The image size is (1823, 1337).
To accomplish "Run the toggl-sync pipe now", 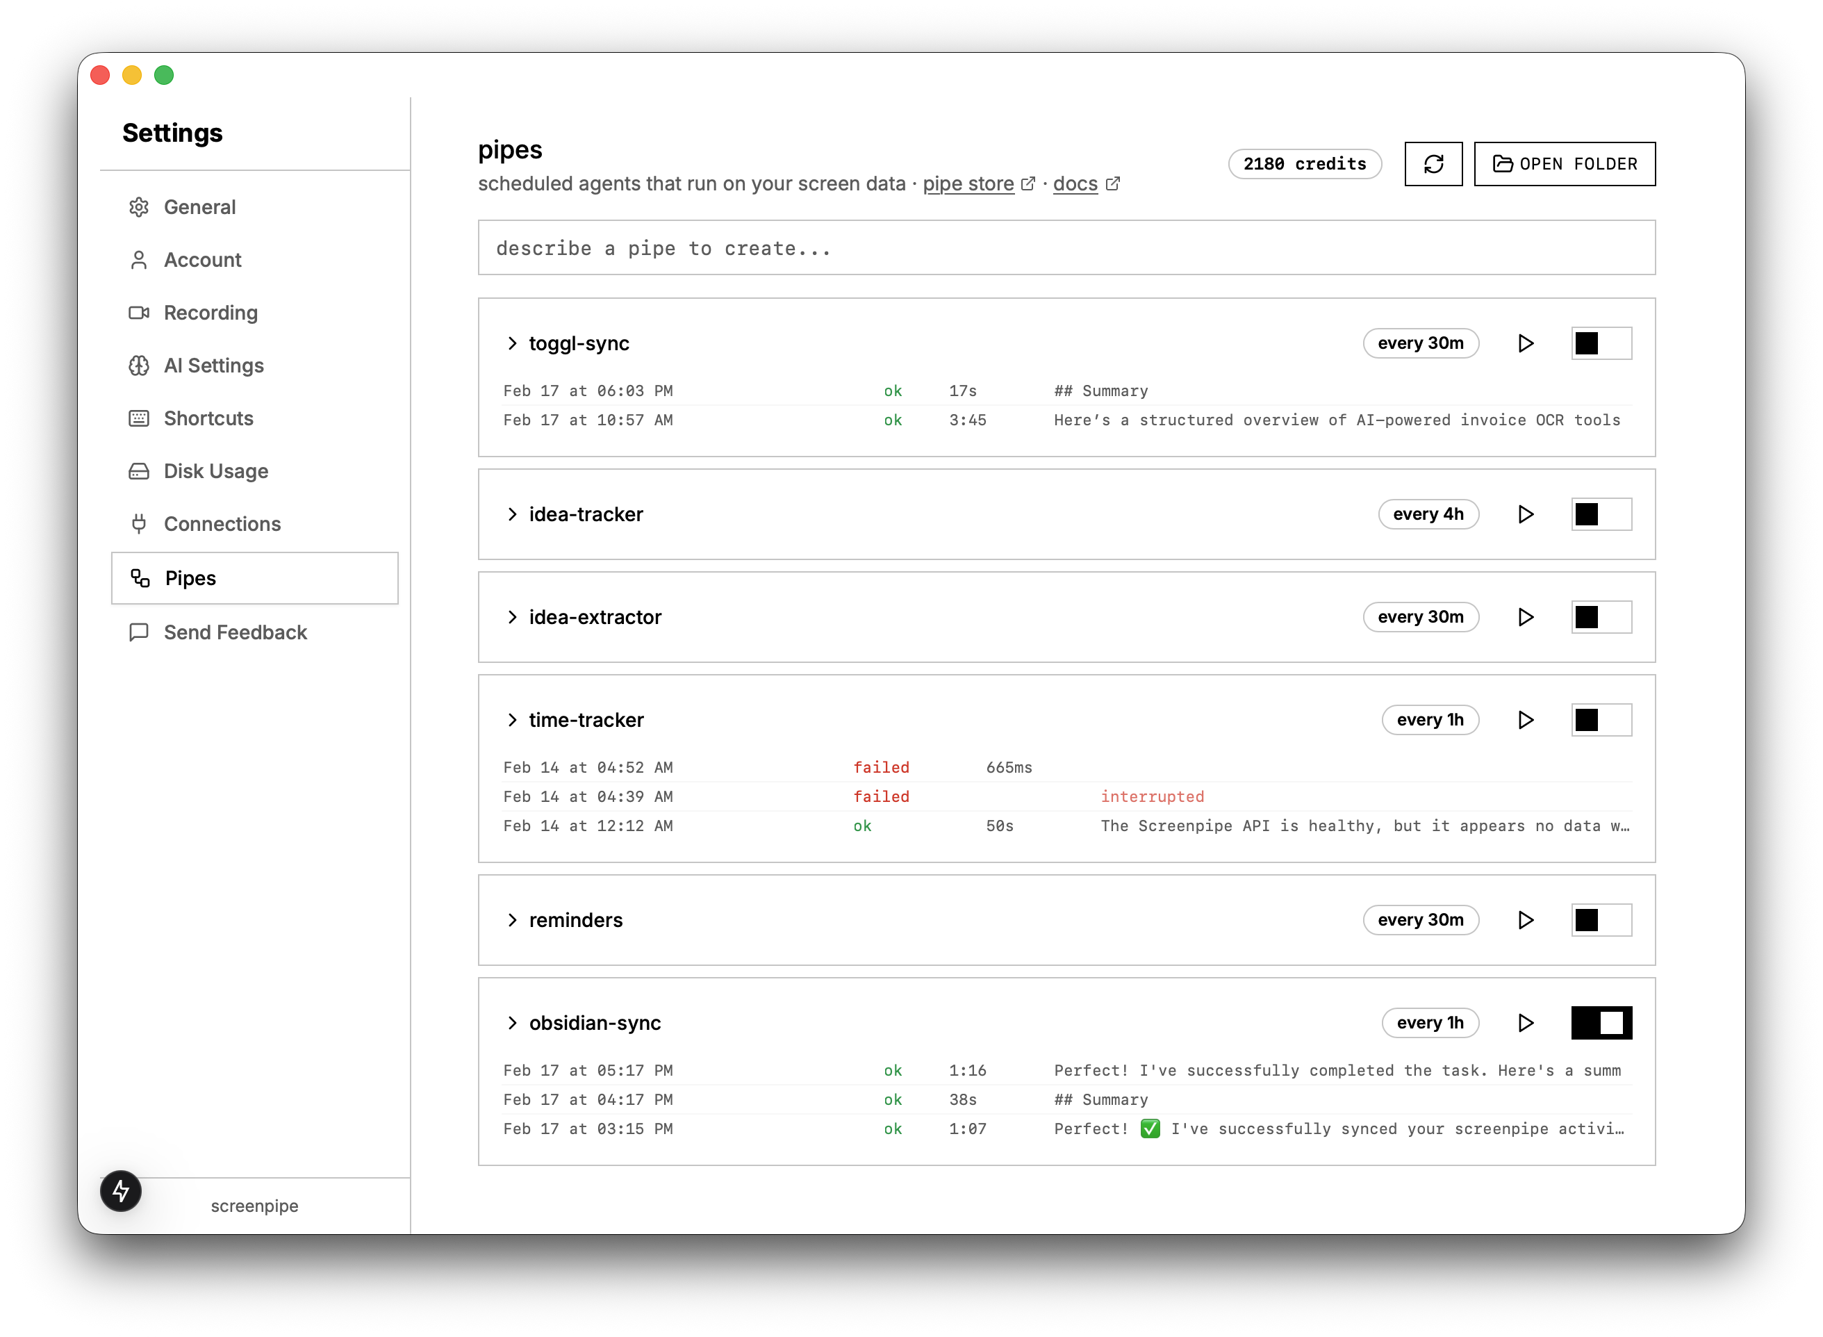I will coord(1525,343).
